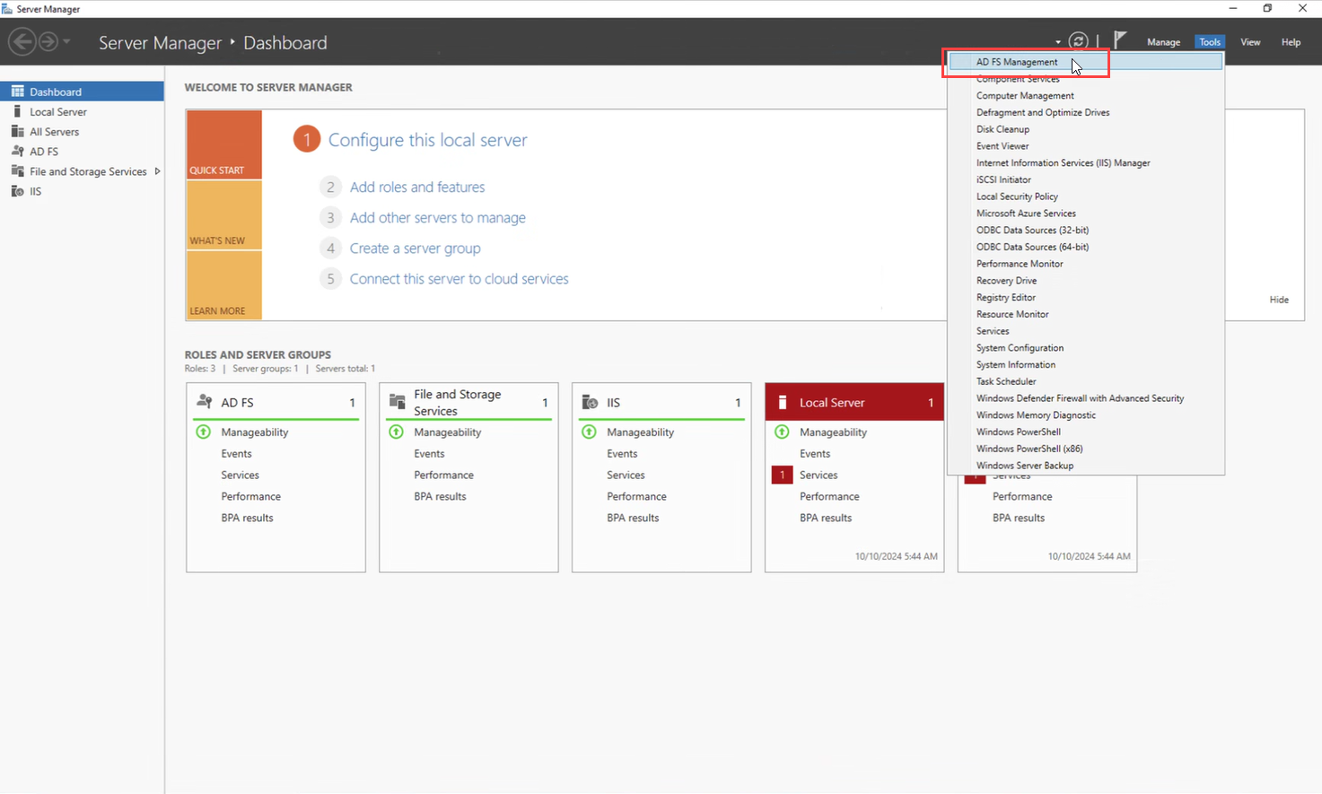
Task: Open the navigation history dropdown arrow
Action: pyautogui.click(x=66, y=41)
